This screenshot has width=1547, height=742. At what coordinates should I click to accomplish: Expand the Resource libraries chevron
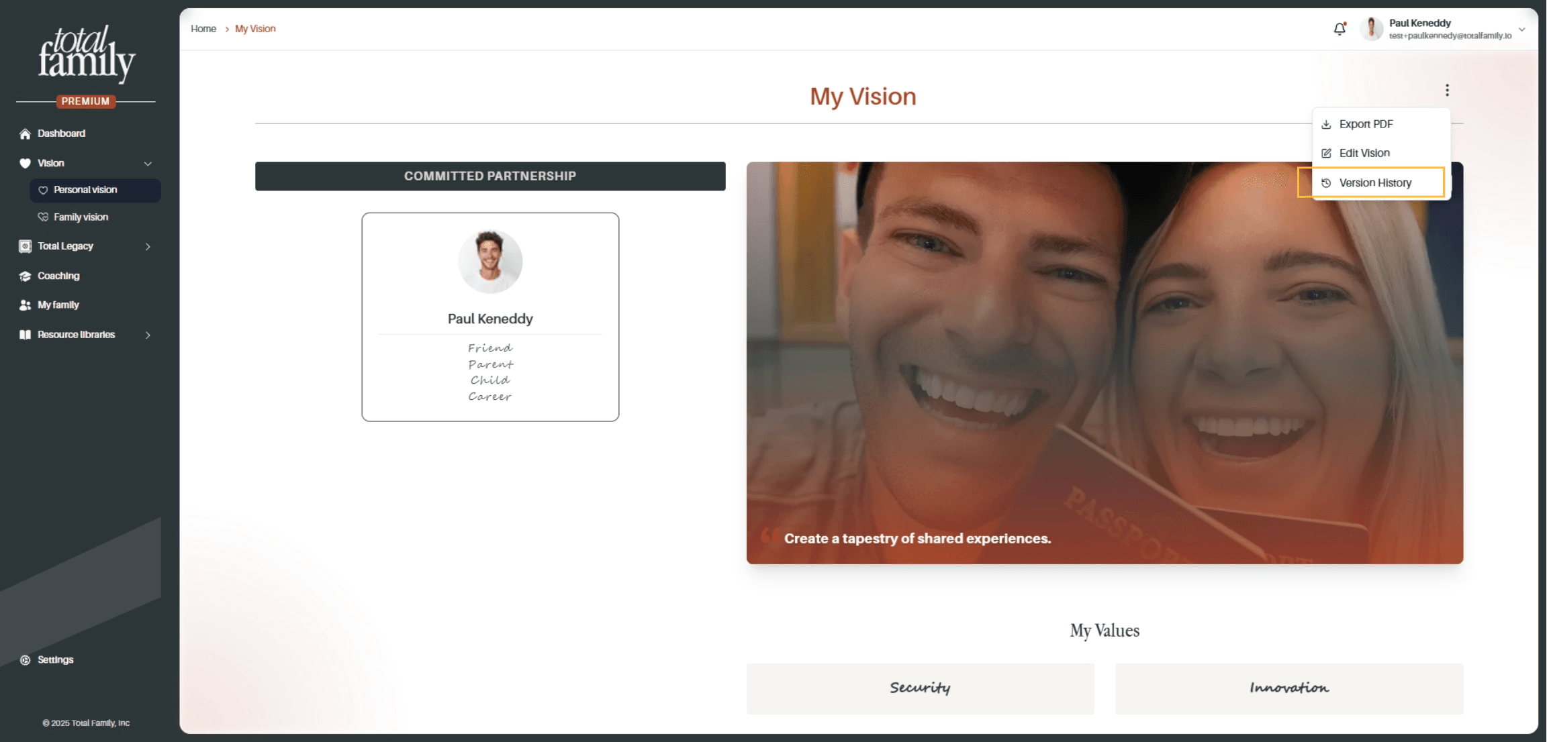tap(148, 335)
